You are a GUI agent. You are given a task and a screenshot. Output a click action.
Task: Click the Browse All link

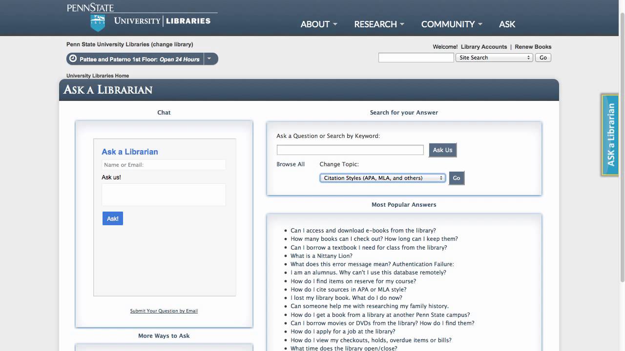pyautogui.click(x=291, y=164)
